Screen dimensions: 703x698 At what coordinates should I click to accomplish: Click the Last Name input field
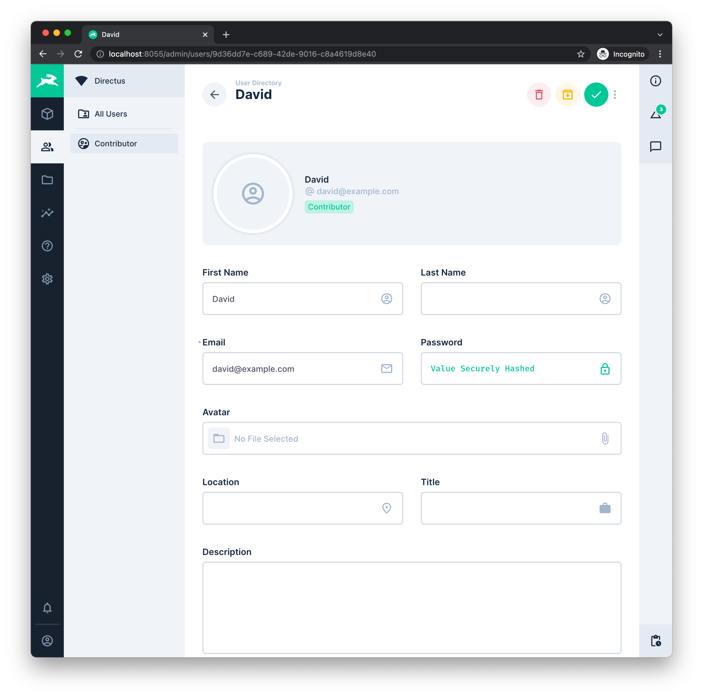[521, 299]
